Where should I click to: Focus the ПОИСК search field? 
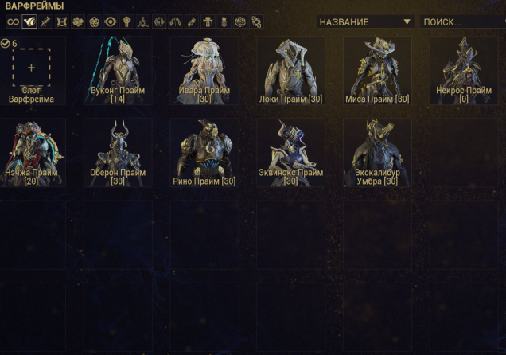coord(463,22)
